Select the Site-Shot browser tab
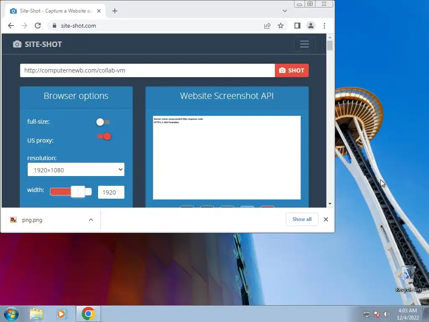Viewport: 429px width, 322px height. click(56, 11)
